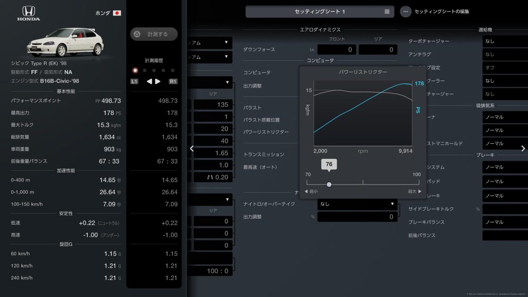528x297 pixels.
Task: Click the rear value 135 field
Action: point(213,104)
